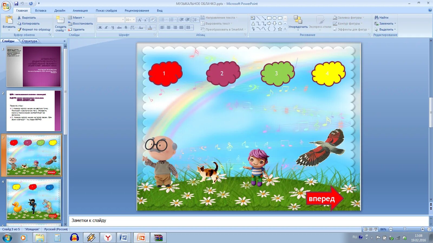Open Рецензирование tab
This screenshot has height=243, width=433.
(x=137, y=11)
